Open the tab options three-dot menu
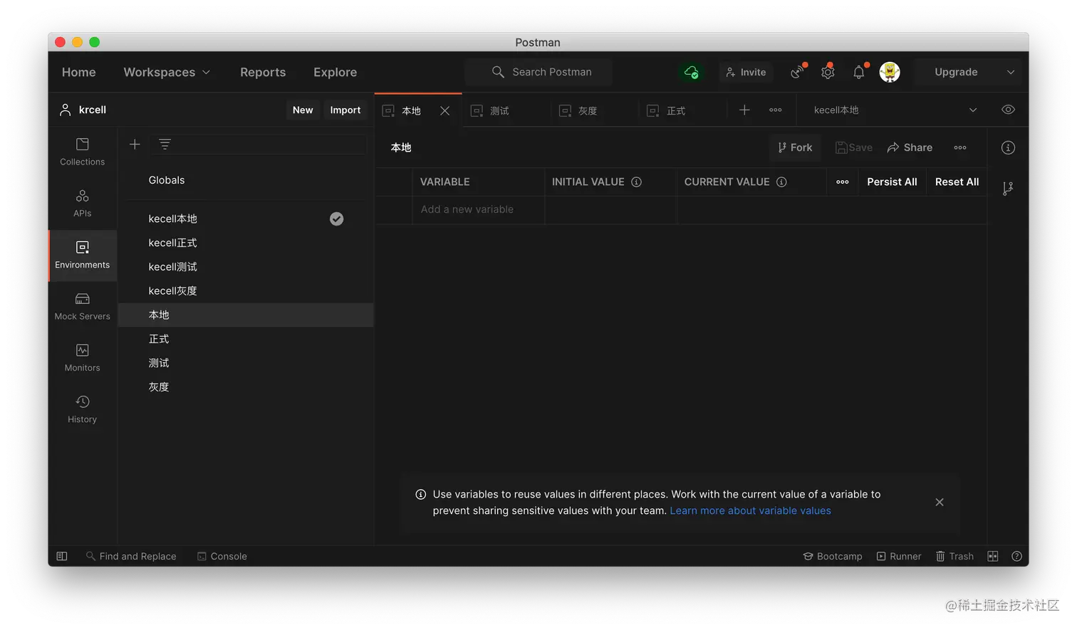Image resolution: width=1077 pixels, height=630 pixels. point(776,110)
